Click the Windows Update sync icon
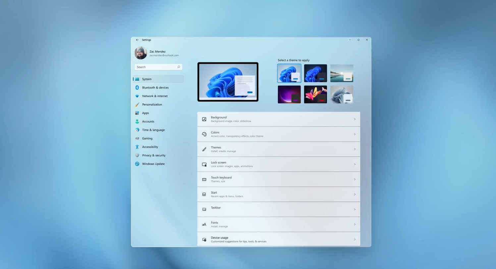 click(137, 164)
